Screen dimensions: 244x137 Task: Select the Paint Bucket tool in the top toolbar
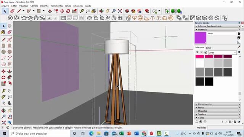coord(94,11)
